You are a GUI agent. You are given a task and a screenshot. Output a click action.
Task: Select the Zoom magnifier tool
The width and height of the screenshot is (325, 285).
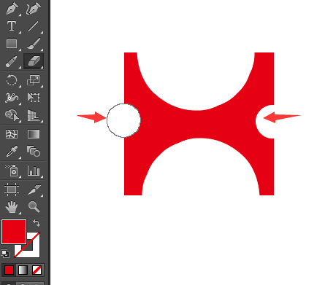coord(34,206)
